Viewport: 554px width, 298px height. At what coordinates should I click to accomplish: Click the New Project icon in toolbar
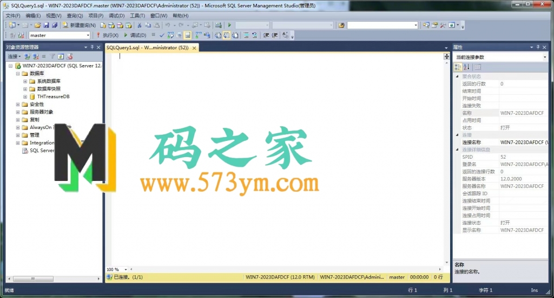point(12,25)
